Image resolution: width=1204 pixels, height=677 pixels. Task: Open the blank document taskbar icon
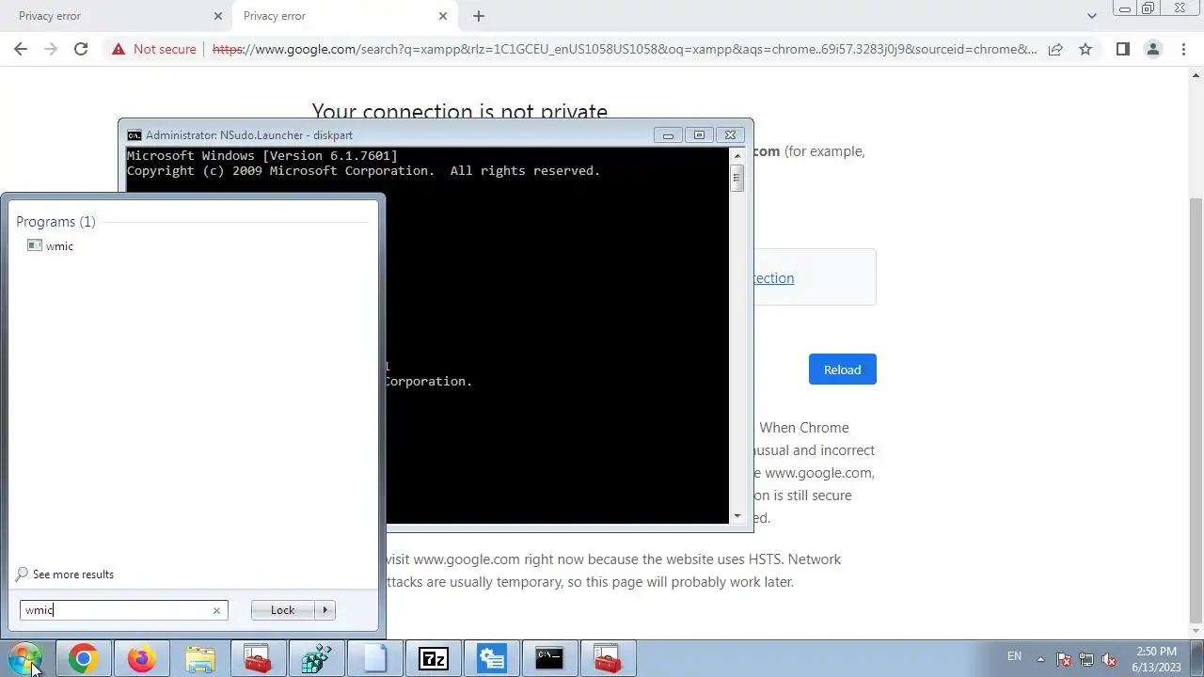click(374, 659)
